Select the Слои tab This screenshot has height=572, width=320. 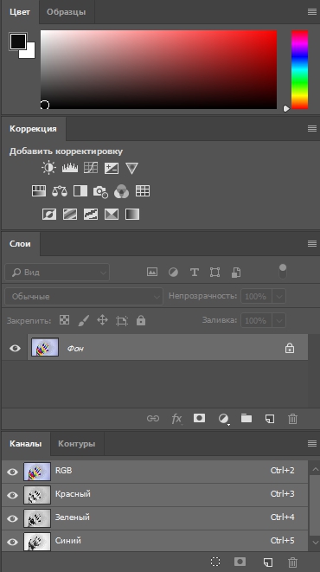20,243
